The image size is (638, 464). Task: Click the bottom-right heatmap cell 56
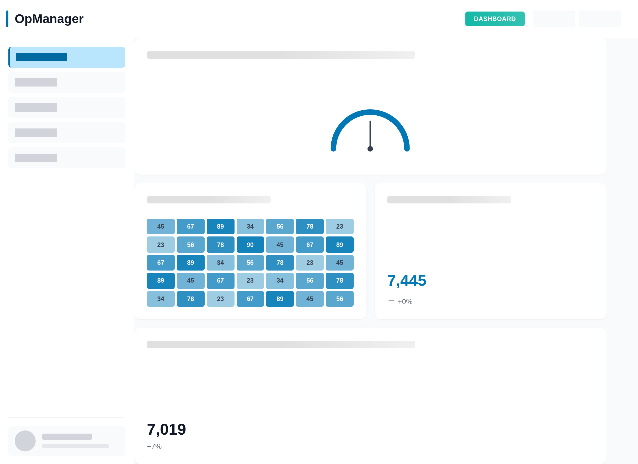(339, 299)
